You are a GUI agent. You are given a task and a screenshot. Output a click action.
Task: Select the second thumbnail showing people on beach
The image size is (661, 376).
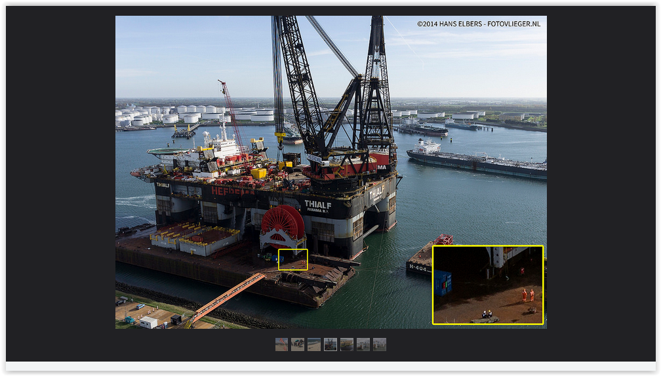[298, 345]
